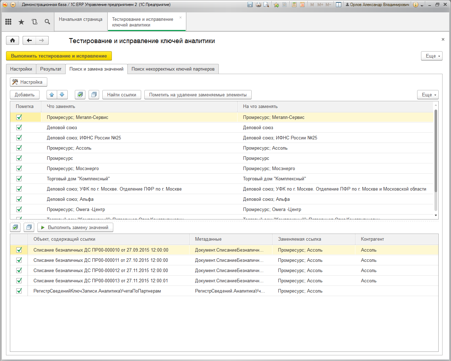Click the M memory button
451x361 pixels.
pos(312,5)
